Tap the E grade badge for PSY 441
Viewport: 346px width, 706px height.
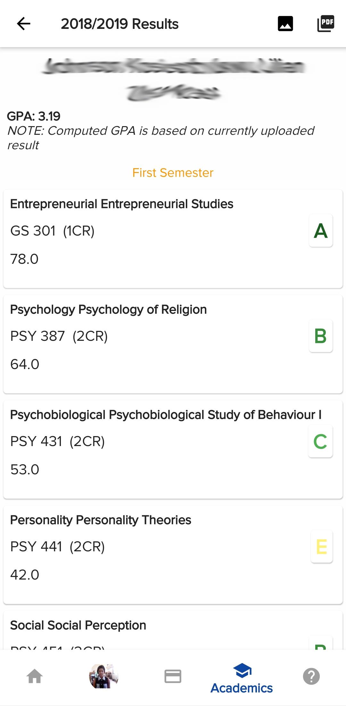tap(322, 546)
